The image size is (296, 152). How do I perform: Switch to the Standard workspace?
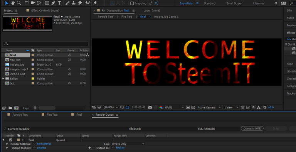(x=210, y=3)
